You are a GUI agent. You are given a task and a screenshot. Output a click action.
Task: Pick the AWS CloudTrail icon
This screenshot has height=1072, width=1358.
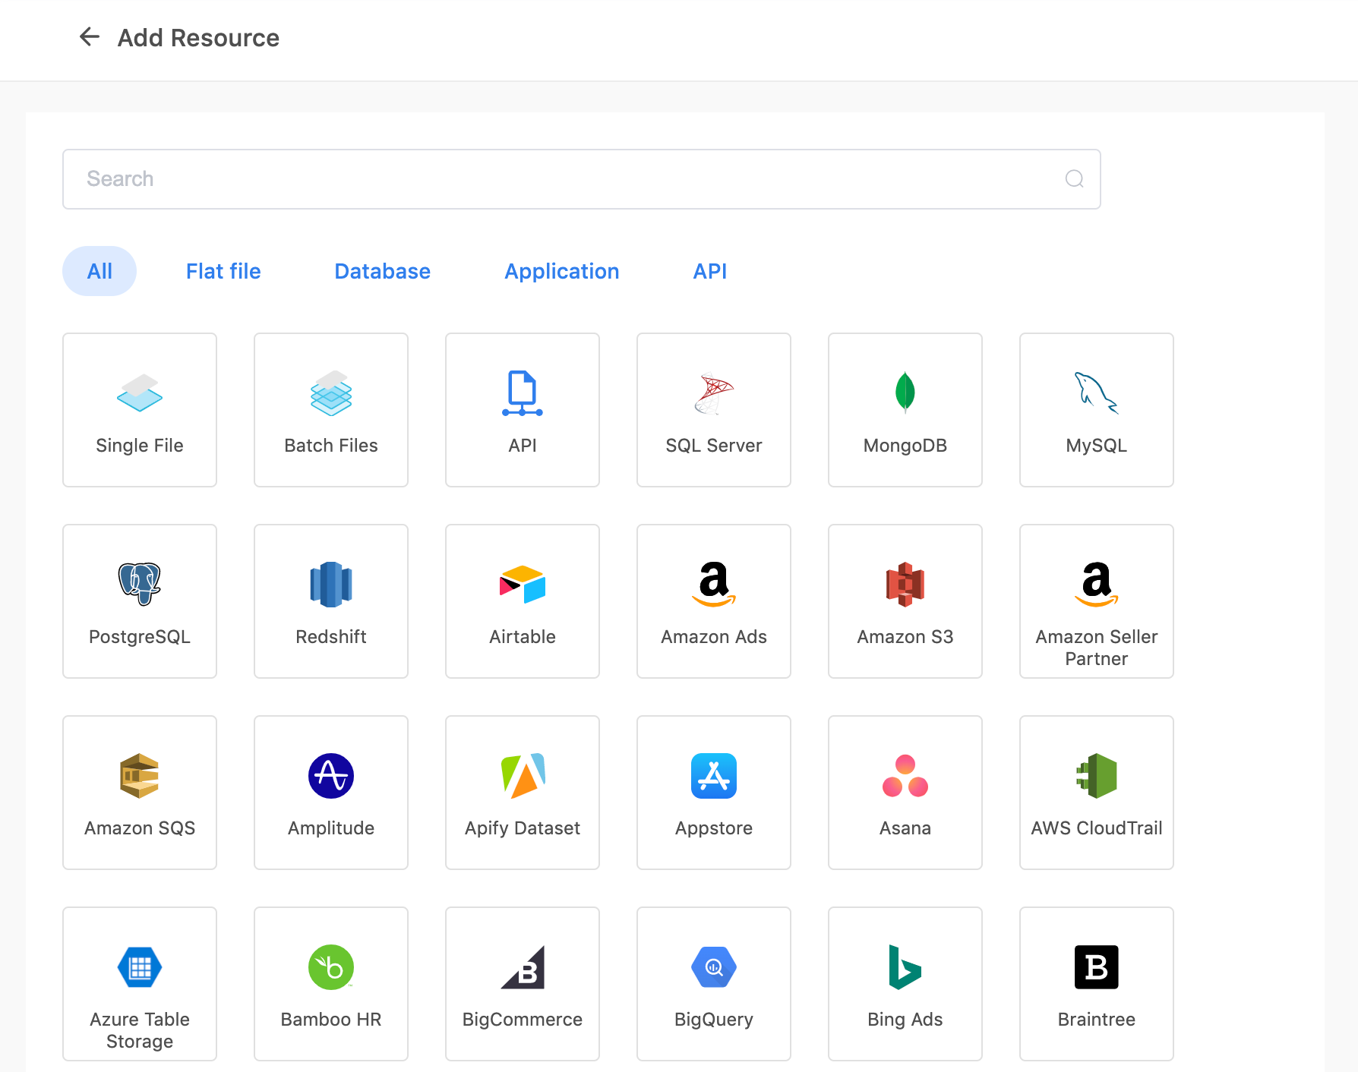pyautogui.click(x=1097, y=775)
